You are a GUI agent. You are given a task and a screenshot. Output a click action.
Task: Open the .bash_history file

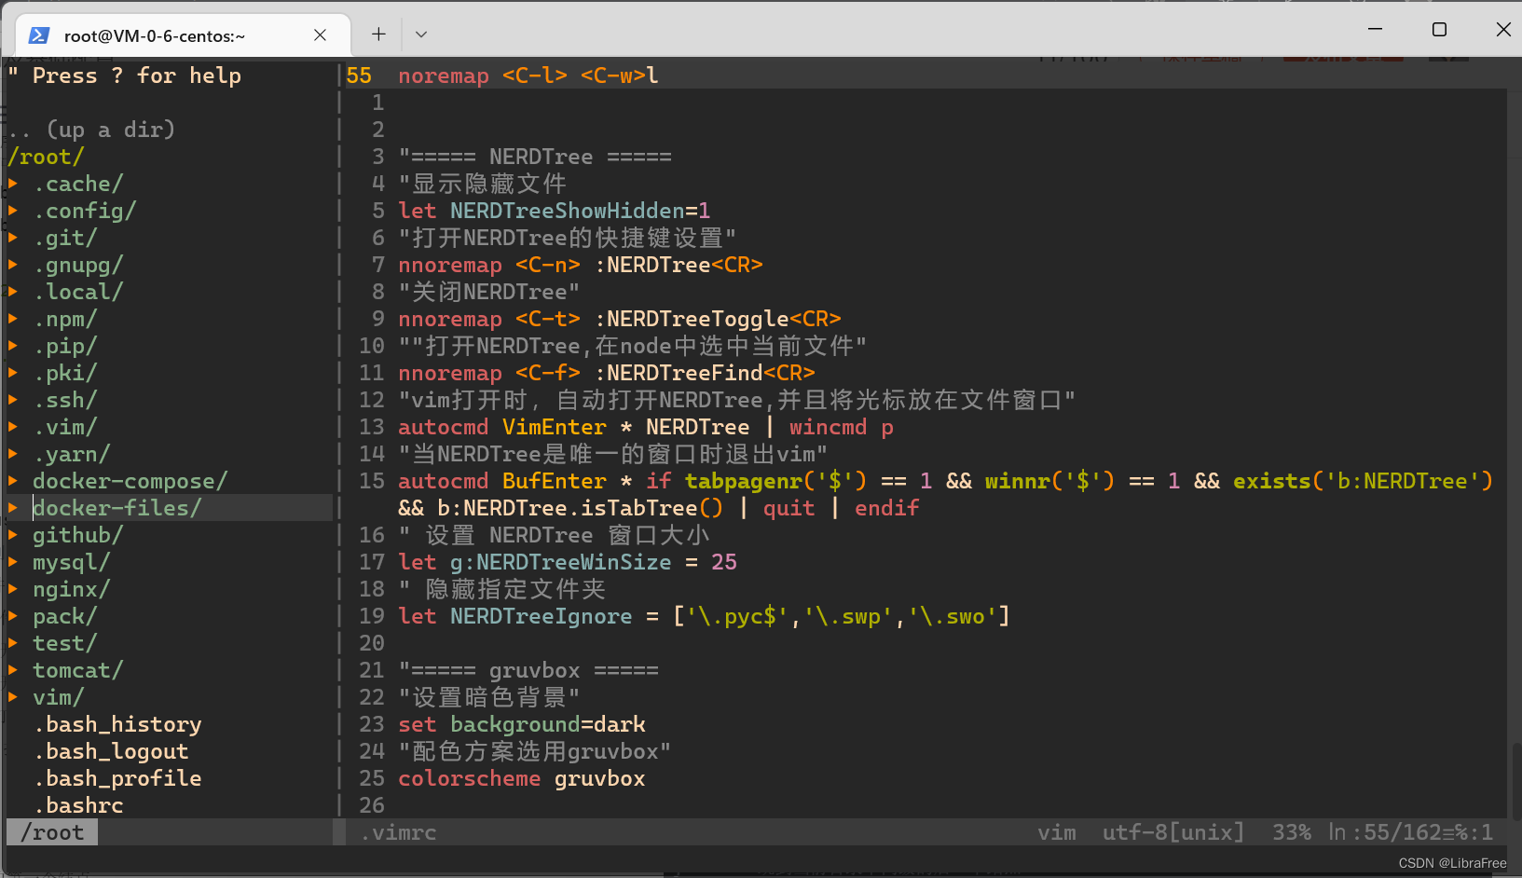click(117, 724)
